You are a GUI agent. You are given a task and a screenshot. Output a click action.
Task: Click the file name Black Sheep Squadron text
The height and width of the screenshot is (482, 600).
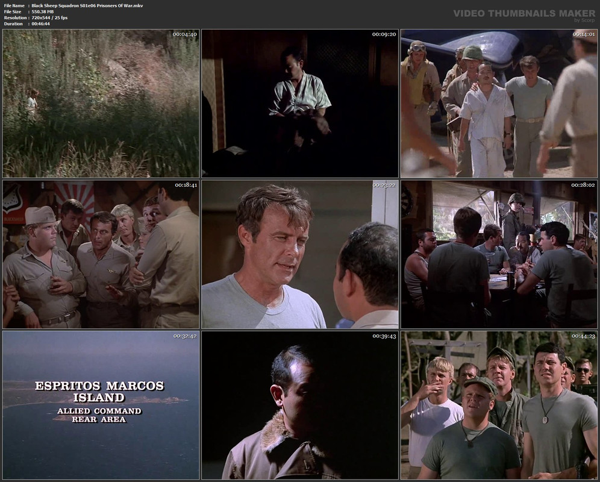(x=87, y=6)
